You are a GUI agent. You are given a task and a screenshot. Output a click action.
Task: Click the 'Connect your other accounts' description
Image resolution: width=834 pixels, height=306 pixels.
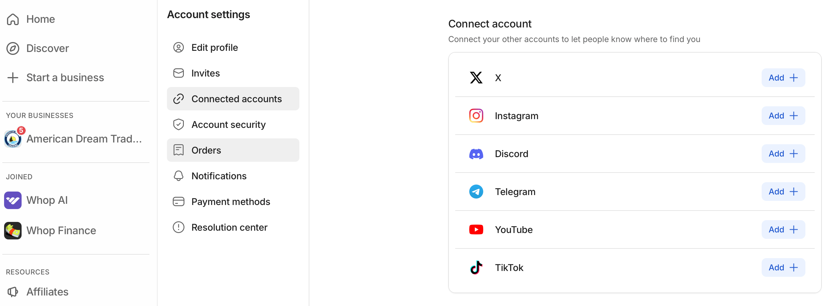click(x=574, y=39)
